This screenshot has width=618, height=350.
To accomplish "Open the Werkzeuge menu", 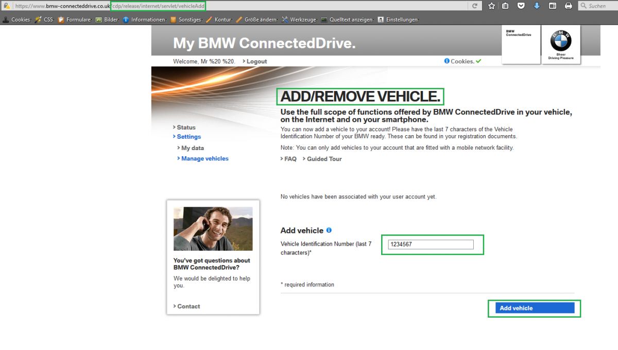I will click(x=299, y=20).
